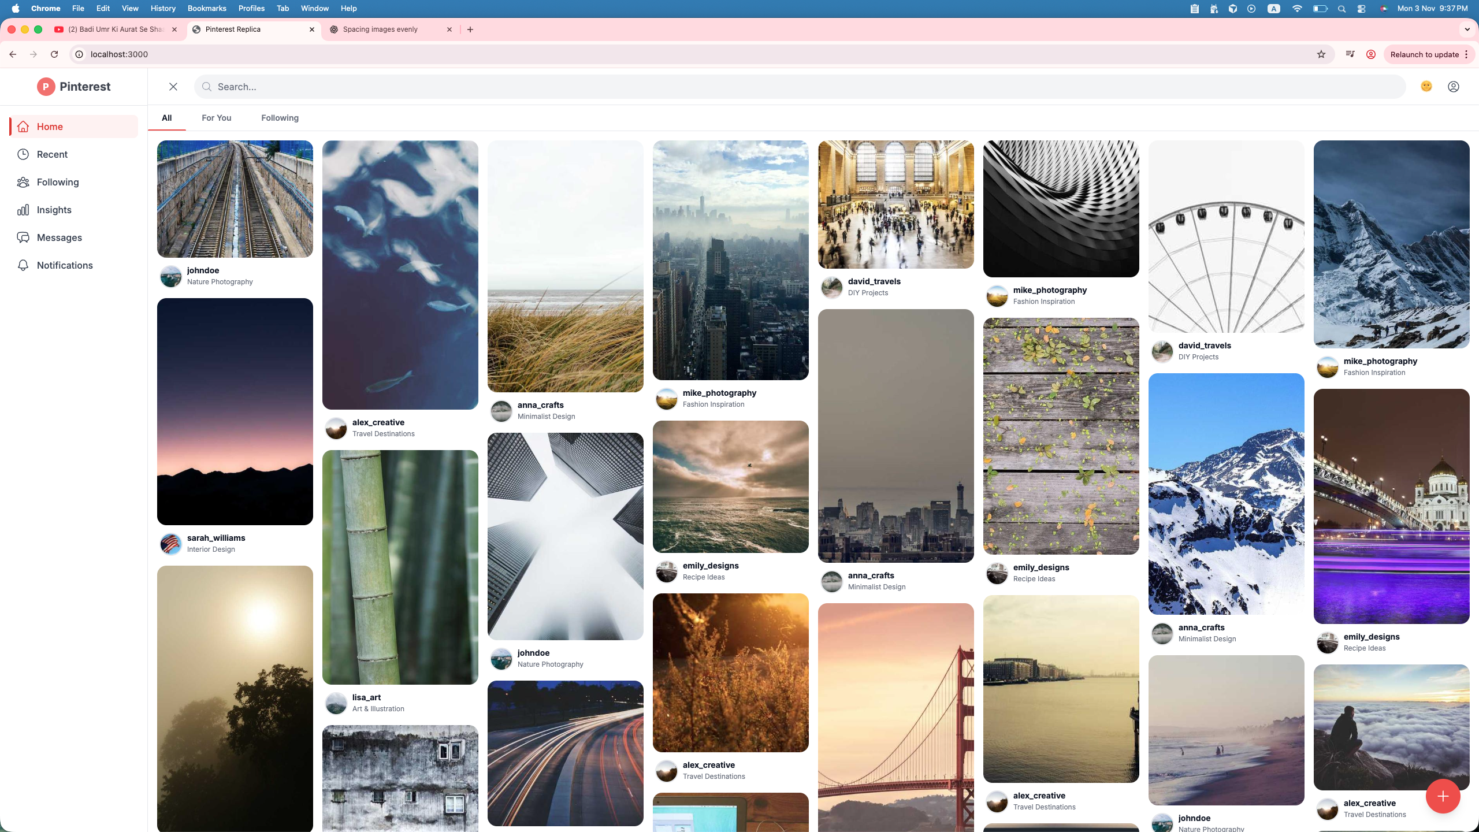Select the Recent clock icon in sidebar
Screen dimensions: 1479x832
point(23,154)
